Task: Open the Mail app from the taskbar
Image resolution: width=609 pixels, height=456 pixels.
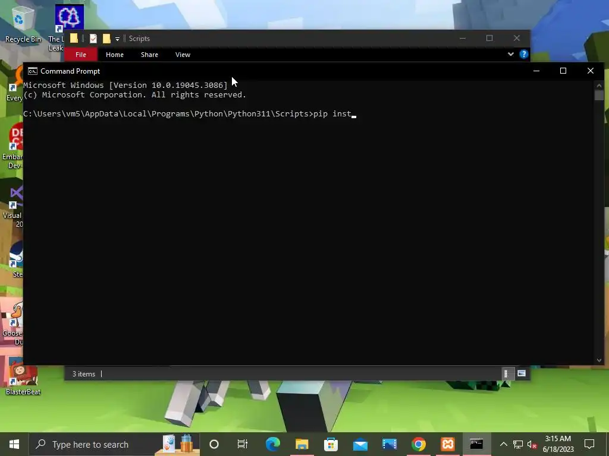Action: [x=360, y=444]
